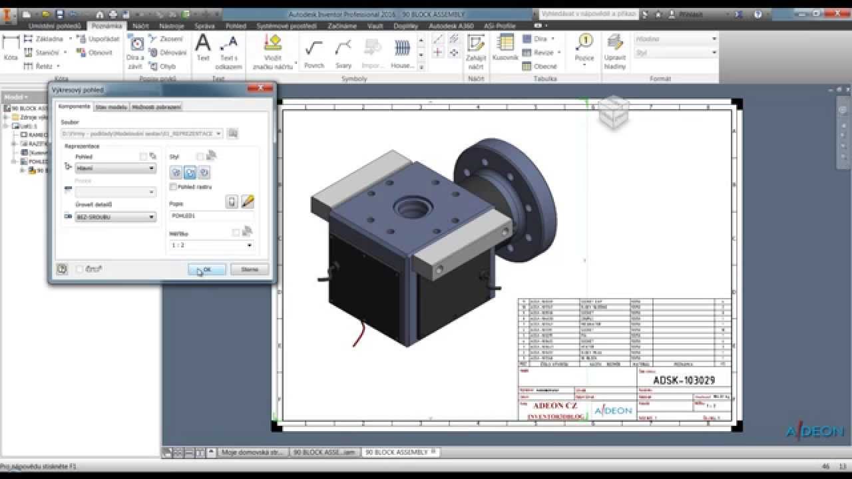Image resolution: width=852 pixels, height=479 pixels.
Task: Click the House symbol in Symboly gallery
Action: pyautogui.click(x=402, y=52)
